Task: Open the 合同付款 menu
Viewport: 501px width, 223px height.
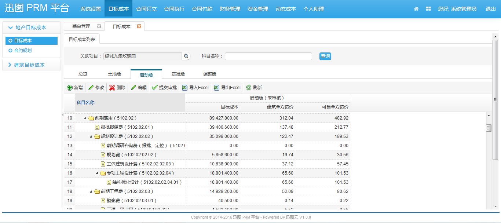Action: pos(202,9)
